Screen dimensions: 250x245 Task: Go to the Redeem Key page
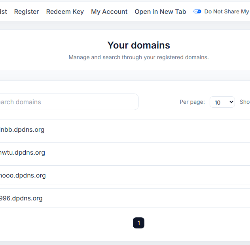pos(65,11)
